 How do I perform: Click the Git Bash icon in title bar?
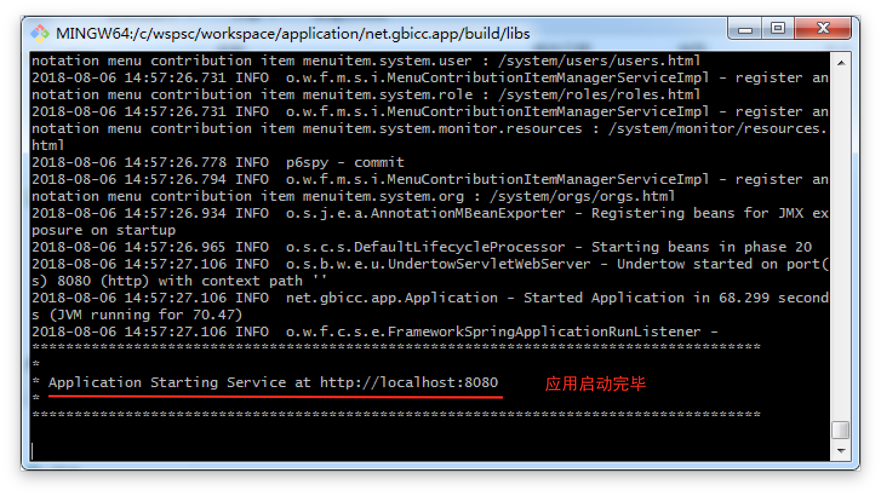pyautogui.click(x=41, y=33)
